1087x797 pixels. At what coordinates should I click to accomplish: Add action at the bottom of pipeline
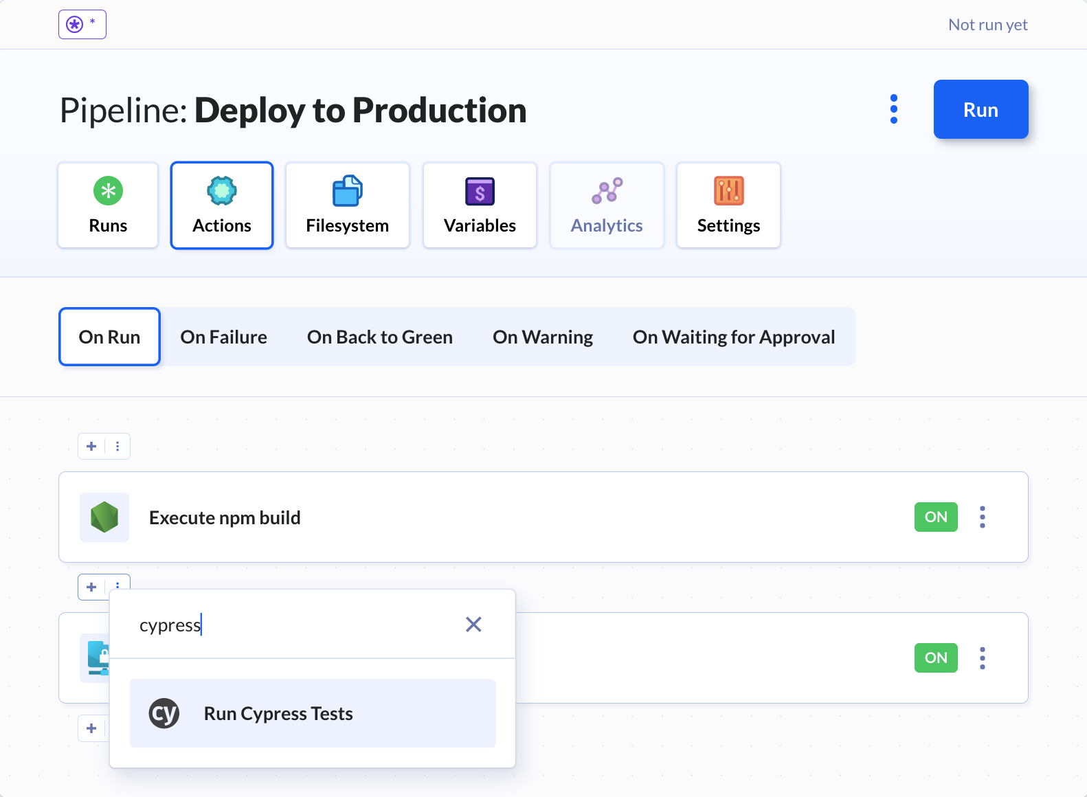pyautogui.click(x=91, y=728)
